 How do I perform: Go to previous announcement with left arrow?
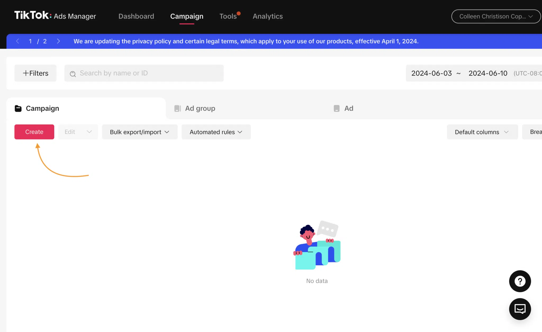pos(18,41)
